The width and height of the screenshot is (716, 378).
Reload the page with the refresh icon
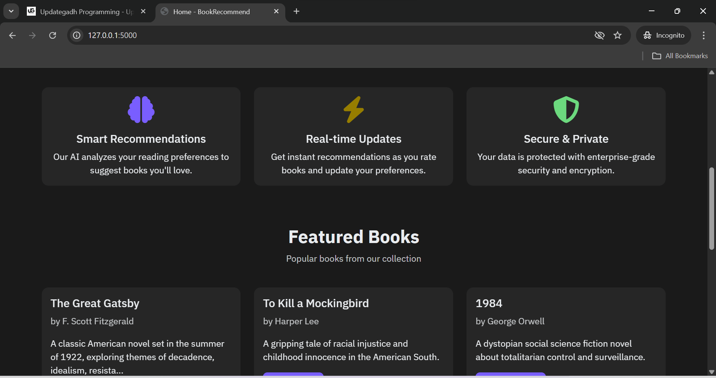click(53, 35)
